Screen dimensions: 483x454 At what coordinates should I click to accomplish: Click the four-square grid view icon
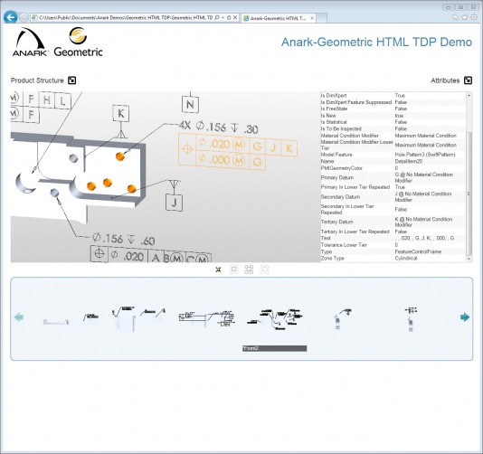point(249,270)
